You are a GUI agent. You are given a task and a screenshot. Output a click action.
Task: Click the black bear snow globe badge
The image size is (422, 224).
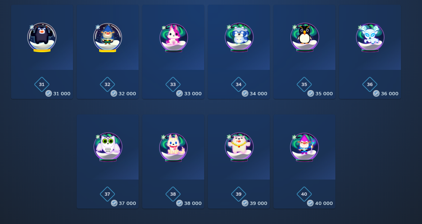pos(42,37)
